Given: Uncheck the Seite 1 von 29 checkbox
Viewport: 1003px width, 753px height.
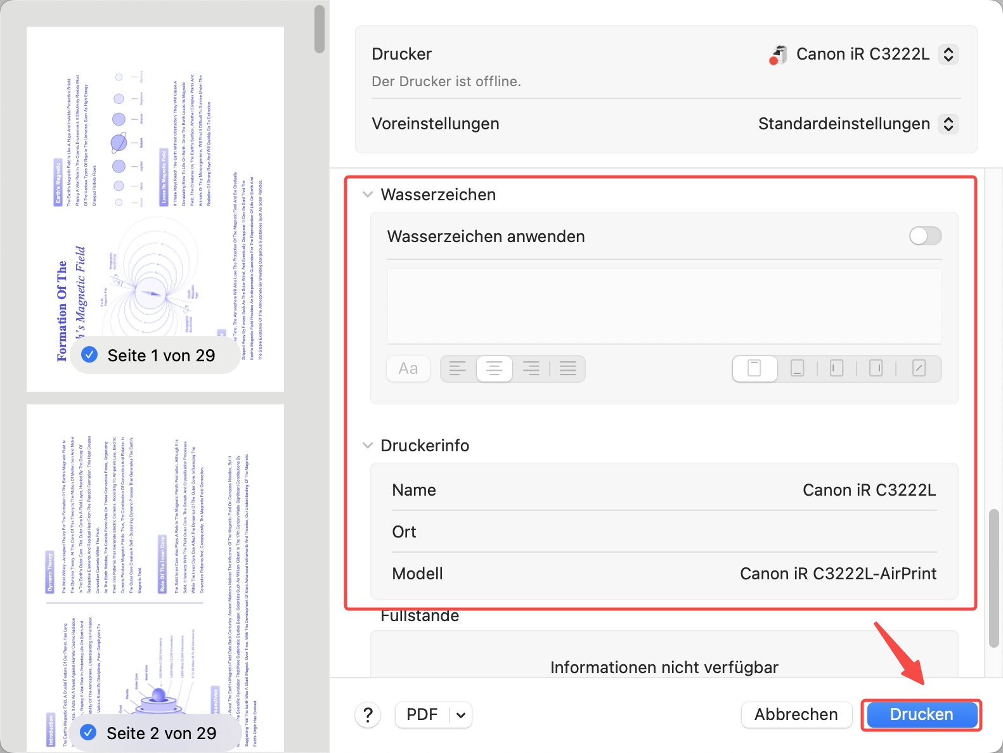Looking at the screenshot, I should (x=89, y=355).
